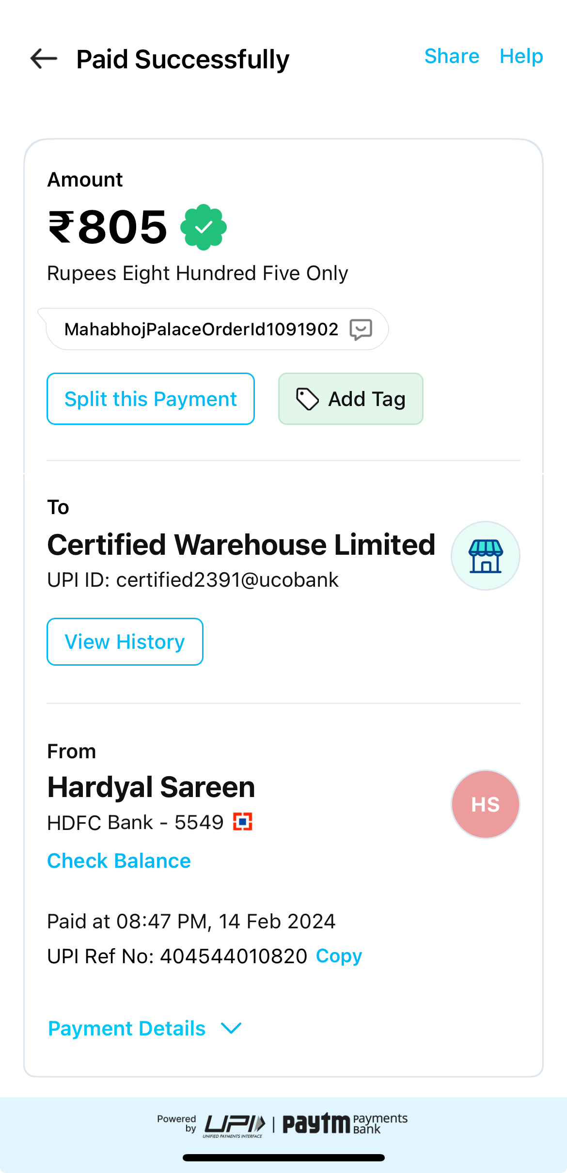
Task: Tap the Certified Warehouse Limited name
Action: tap(241, 545)
